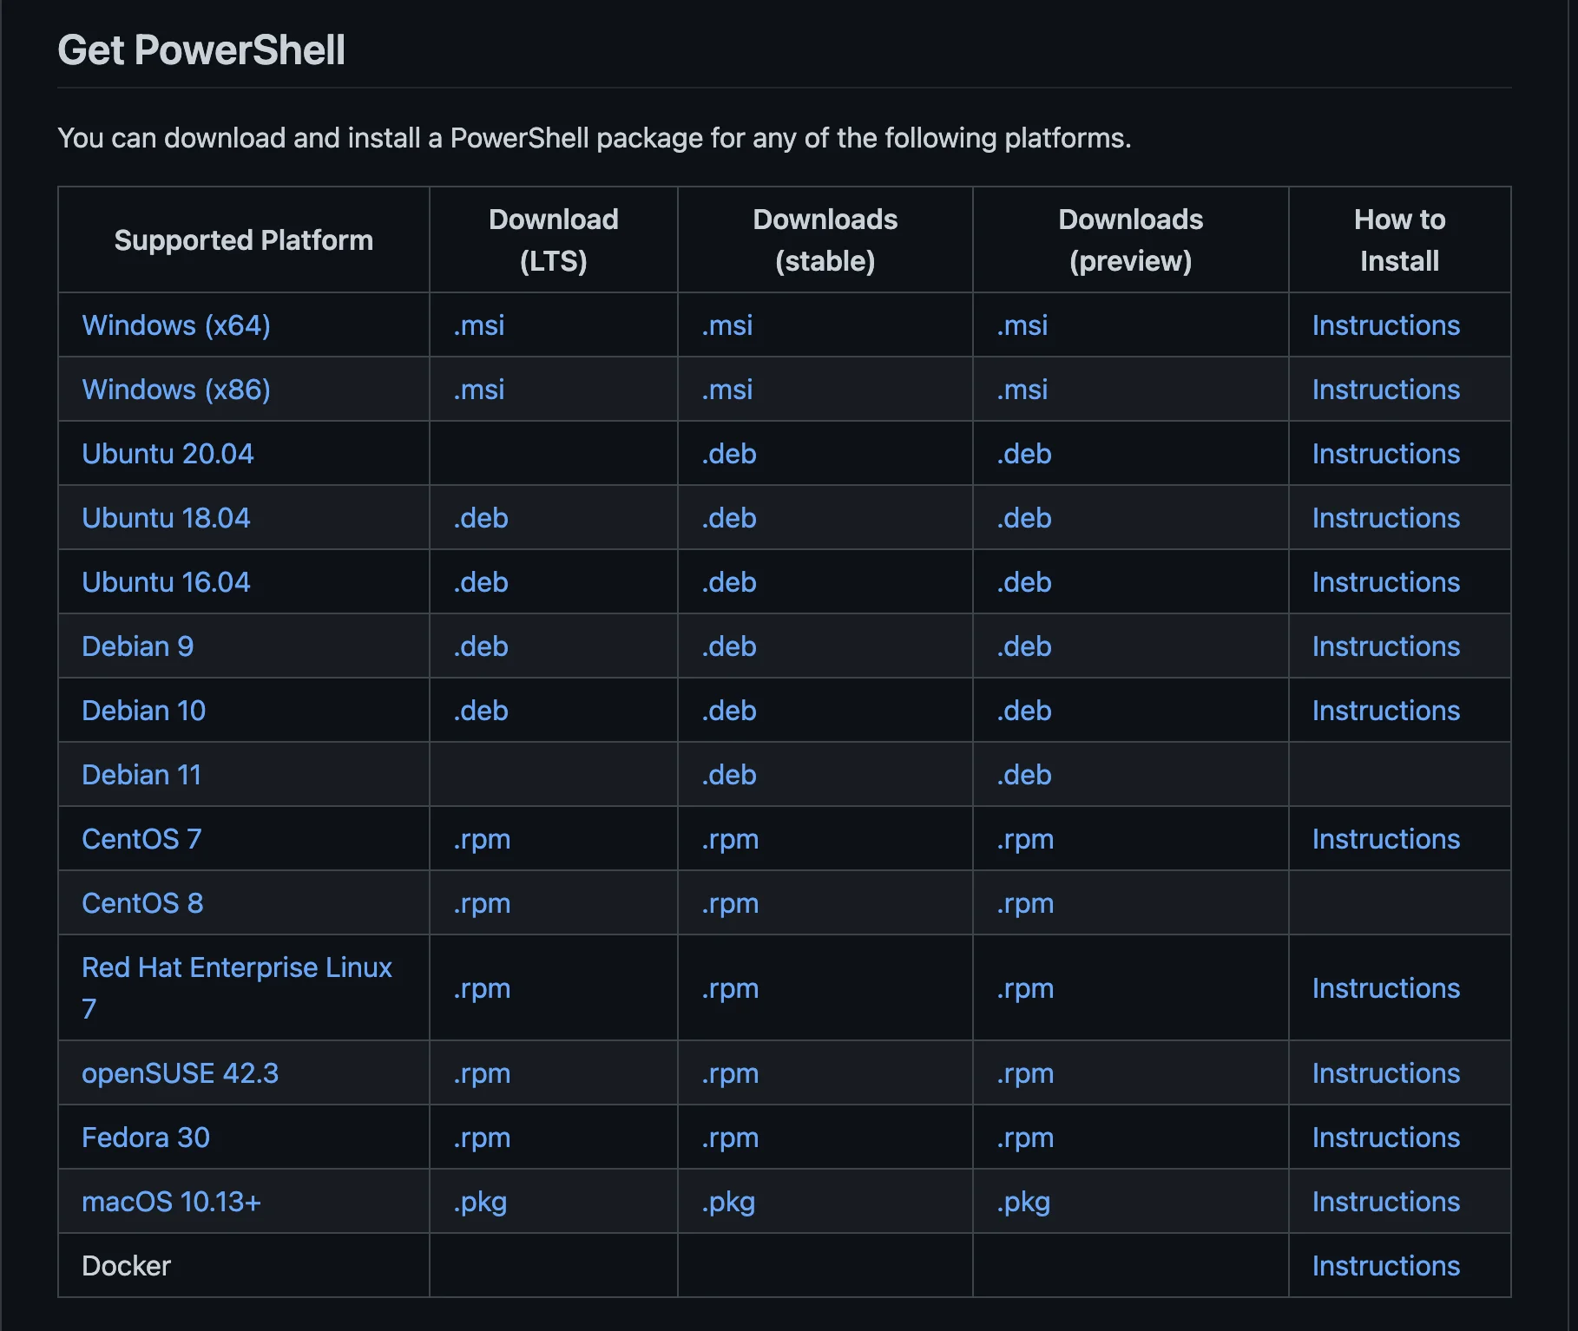
Task: Open the Windows (x86) platform link
Action: point(176,390)
